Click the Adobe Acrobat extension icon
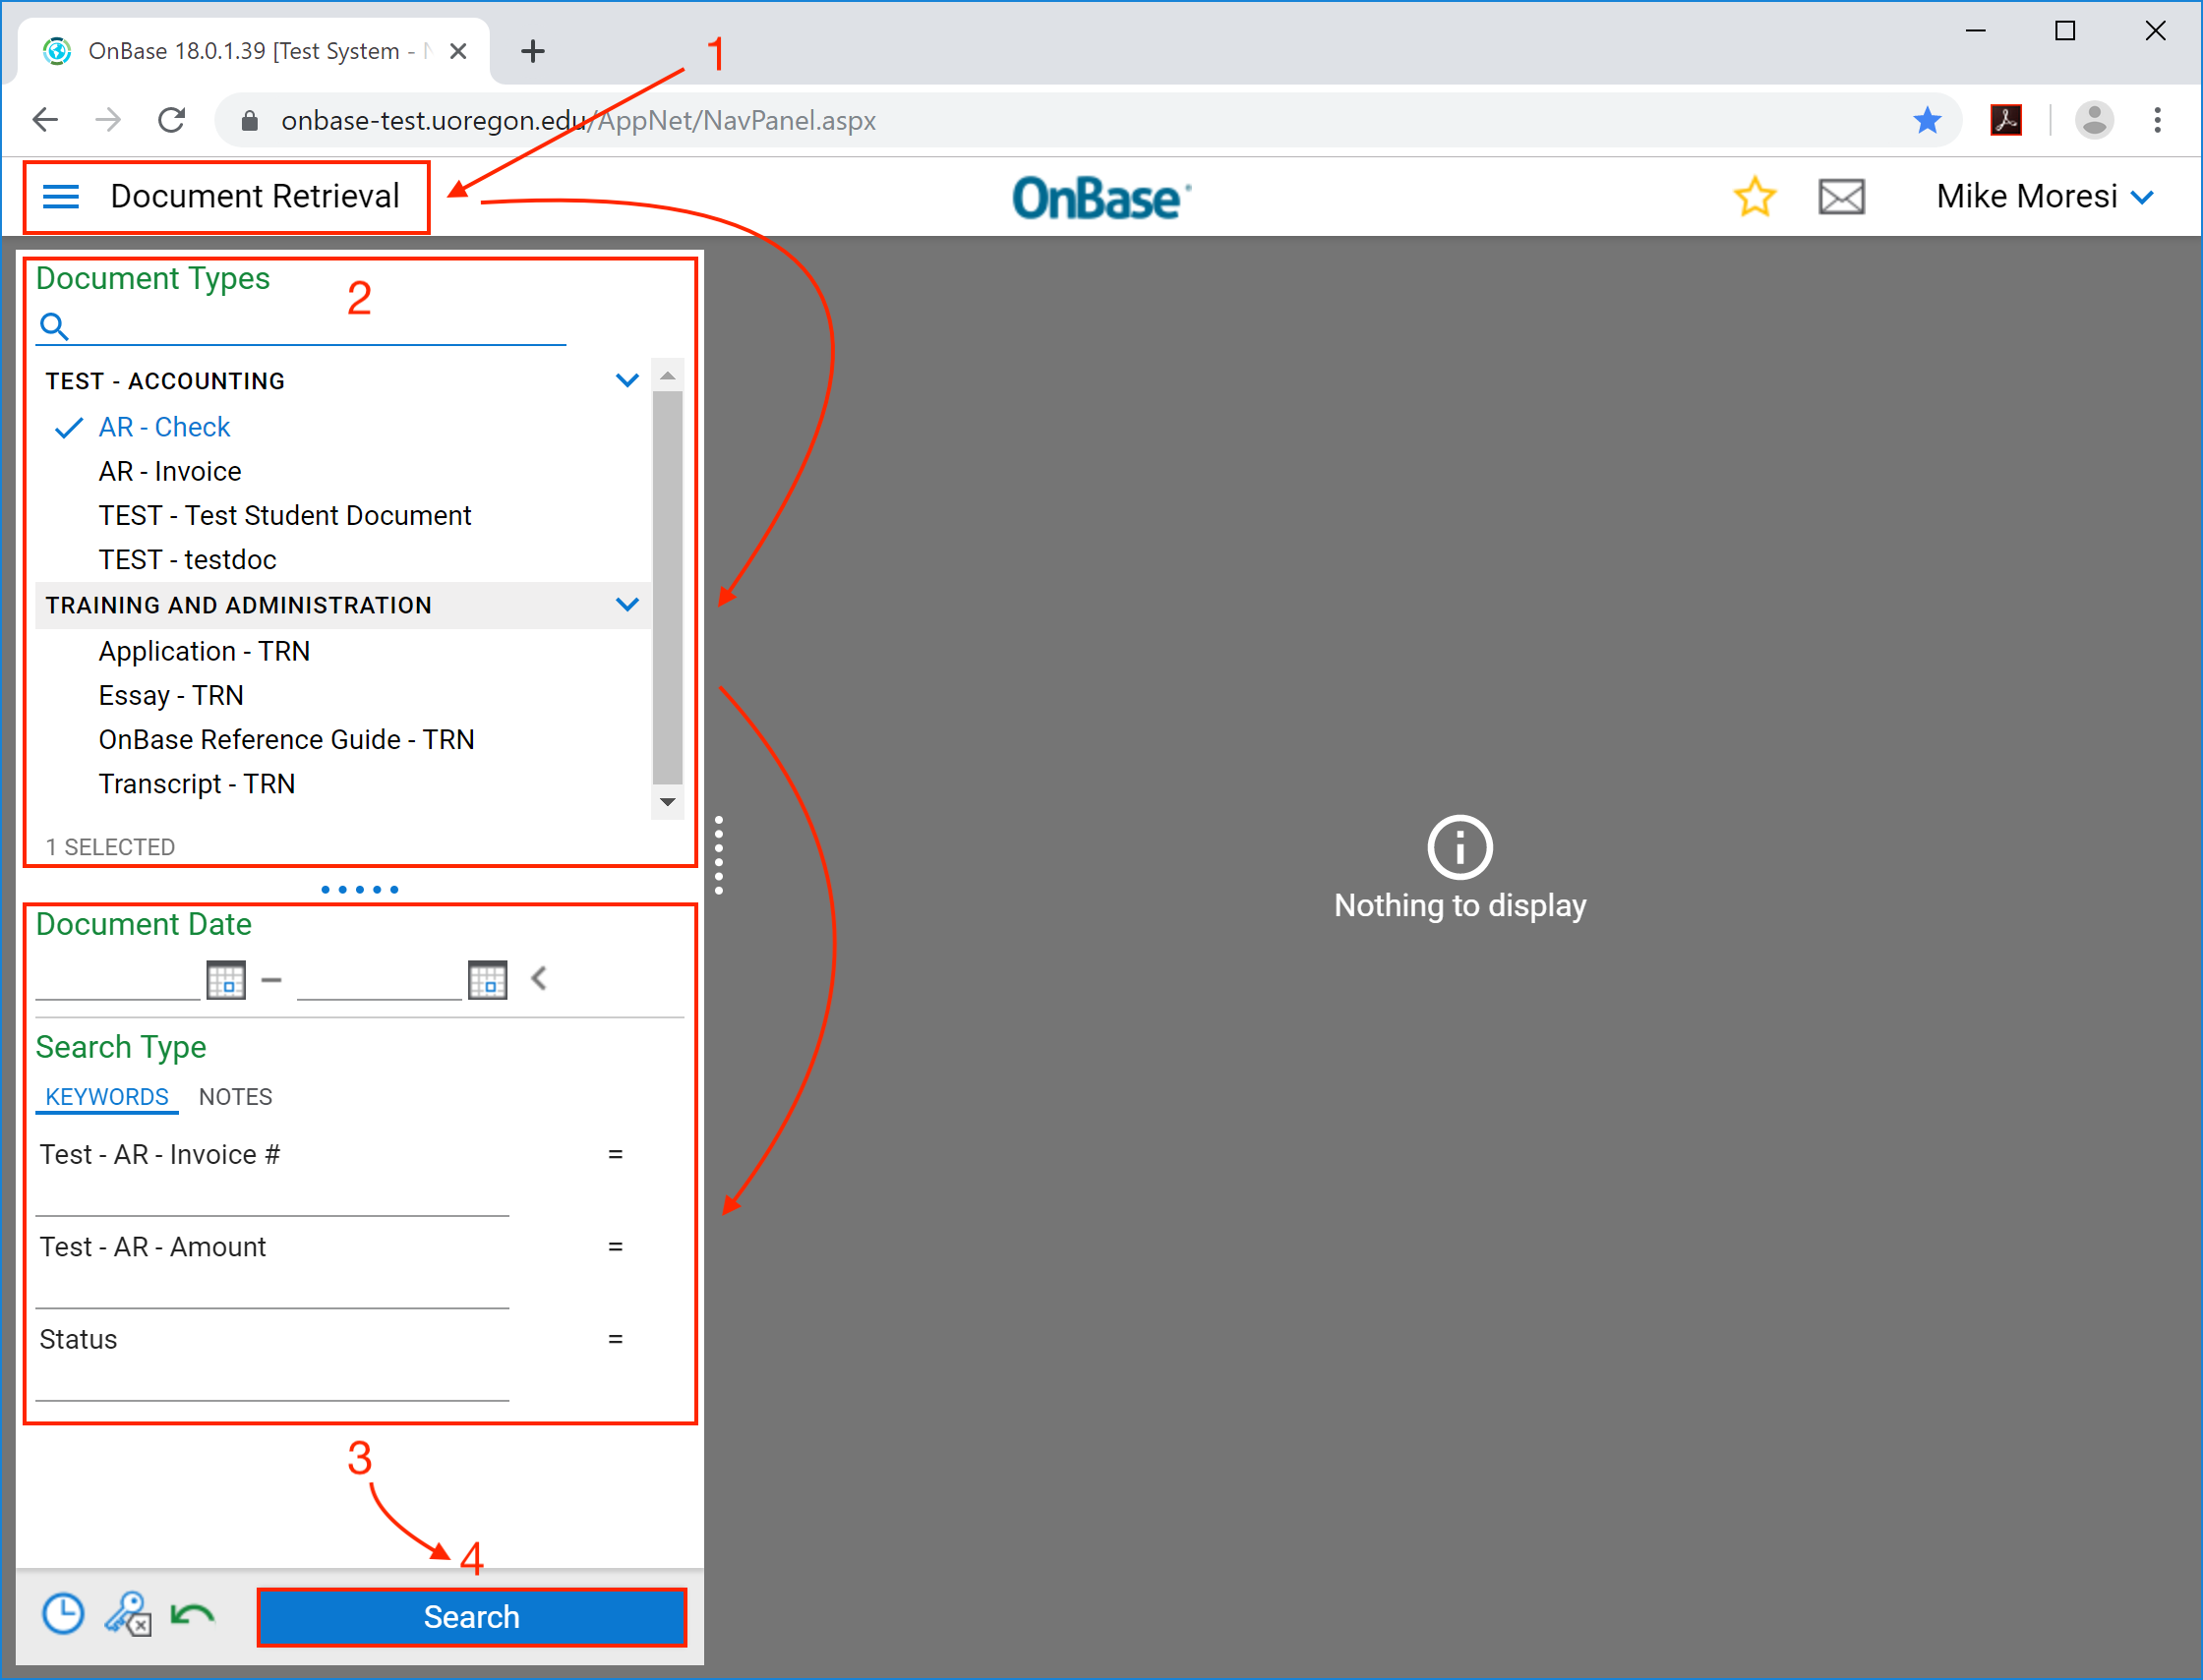Viewport: 2203px width, 1680px height. pyautogui.click(x=2006, y=121)
